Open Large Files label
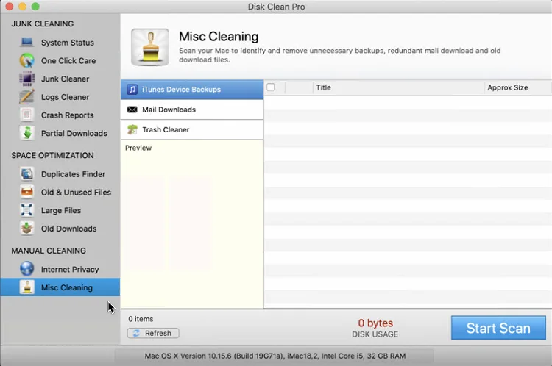This screenshot has height=366, width=552. (61, 210)
